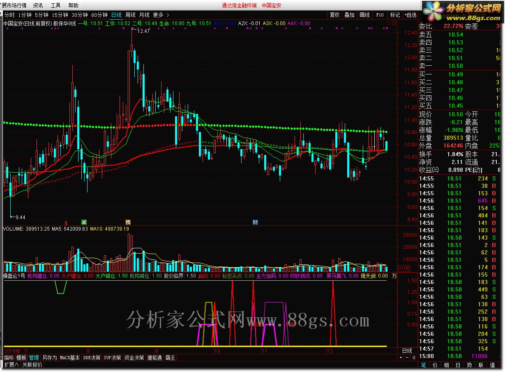The width and height of the screenshot is (505, 372).
Task: Click the indicator name 操盘论1号
Action: tap(14, 276)
